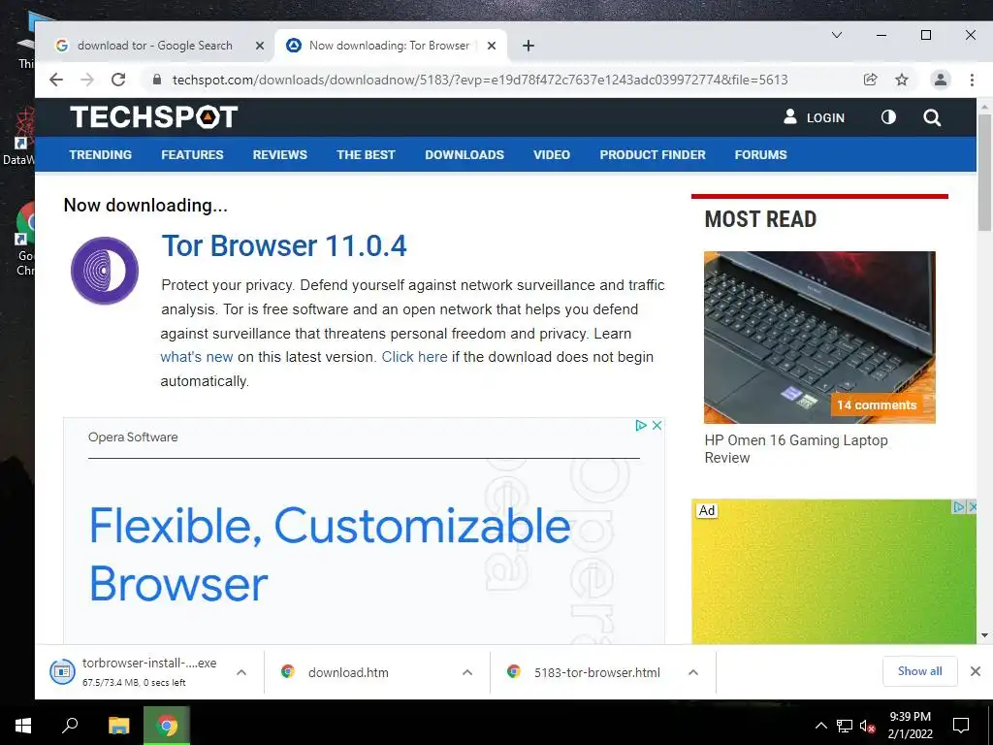Open the tab search chevron in title bar

(x=837, y=35)
